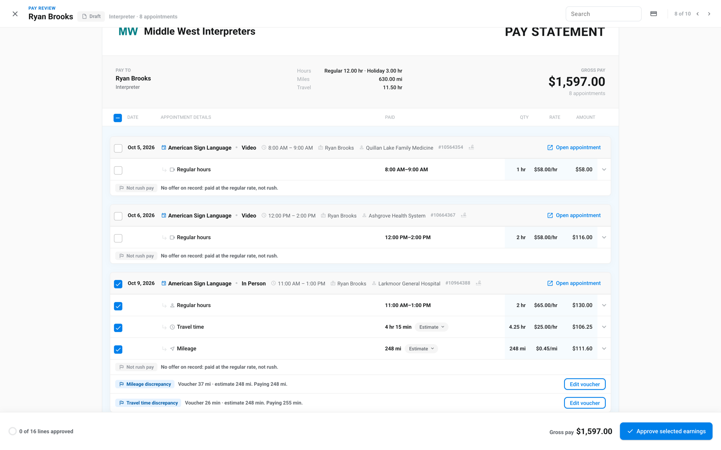Click the navigation arrow icon beside Mileage
721x450 pixels.
[172, 349]
